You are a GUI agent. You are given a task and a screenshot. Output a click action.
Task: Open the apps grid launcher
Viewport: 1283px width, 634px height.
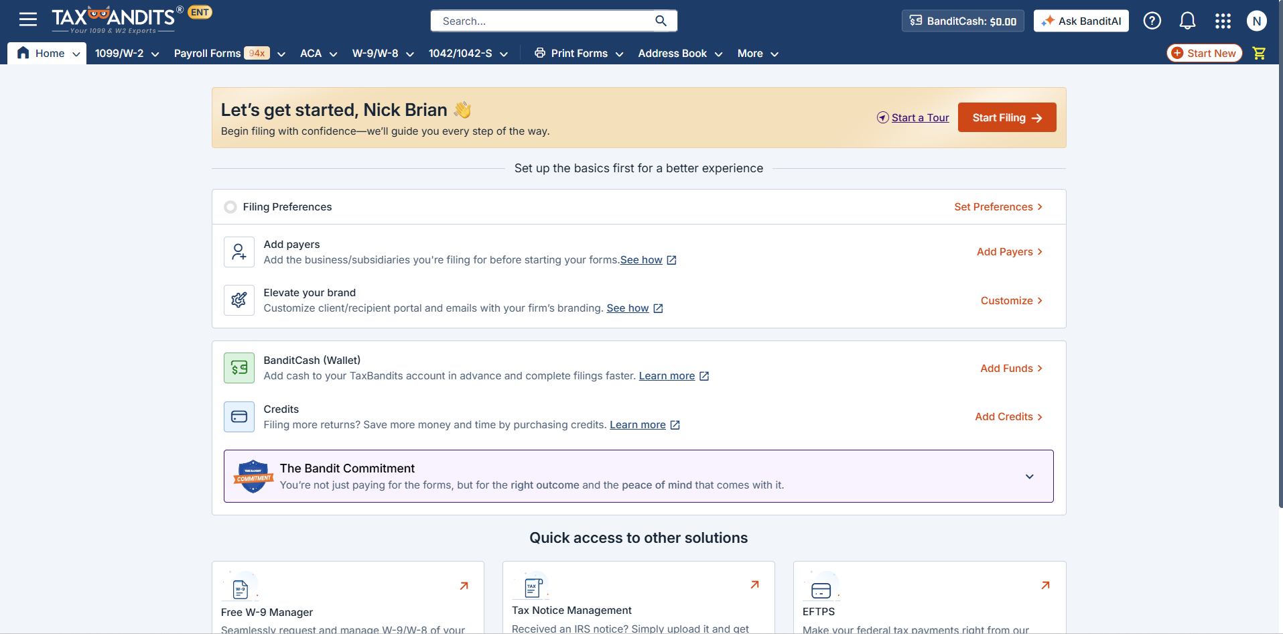1223,21
